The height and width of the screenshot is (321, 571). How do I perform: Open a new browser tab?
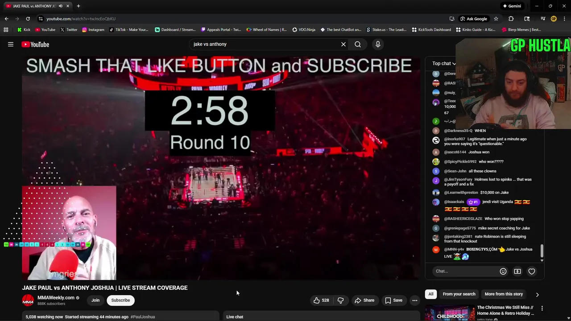click(78, 6)
